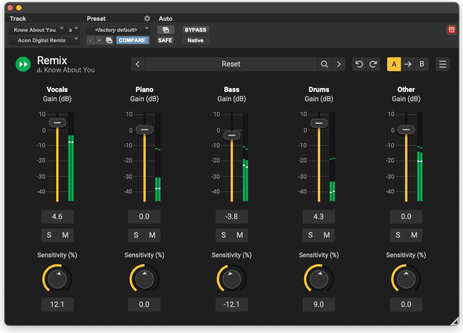This screenshot has height=333, width=463.
Task: Select the B settings slot
Action: [x=422, y=64]
